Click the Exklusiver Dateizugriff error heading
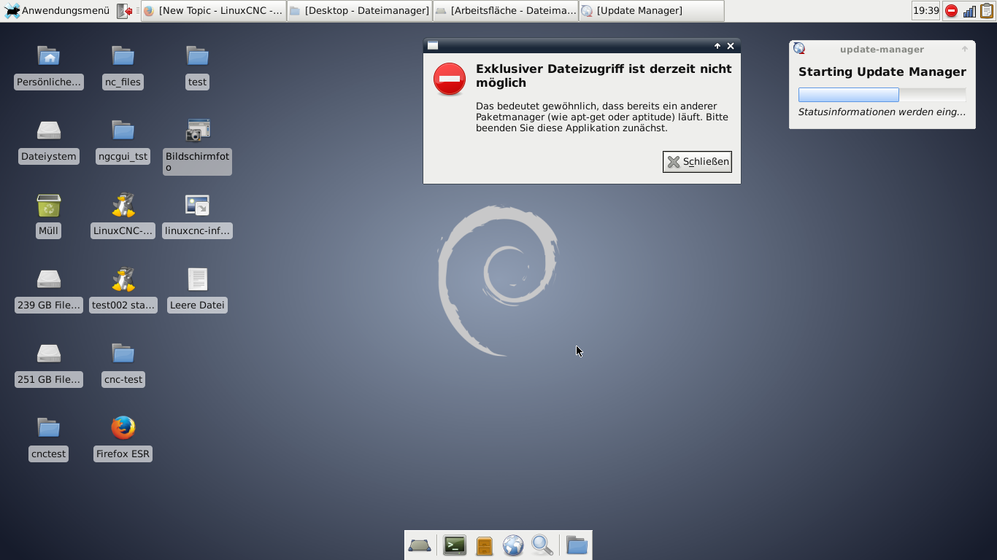Image resolution: width=997 pixels, height=560 pixels. click(x=604, y=76)
